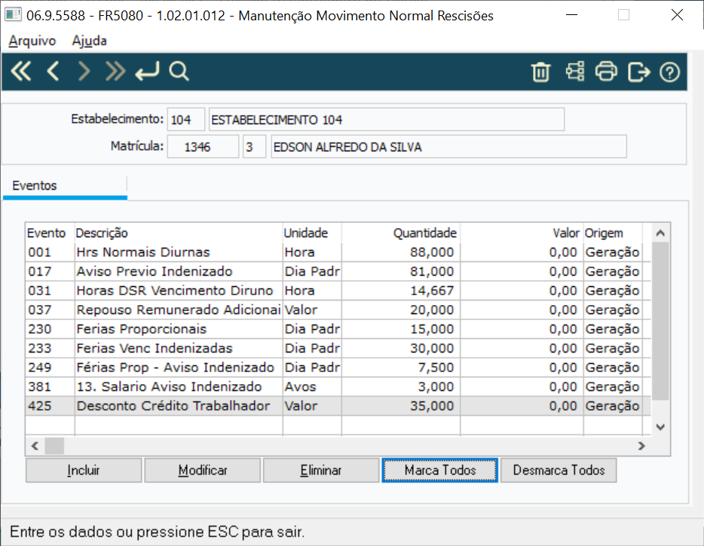This screenshot has height=546, width=704.
Task: Click Estabelecimento code field 104
Action: tap(186, 120)
